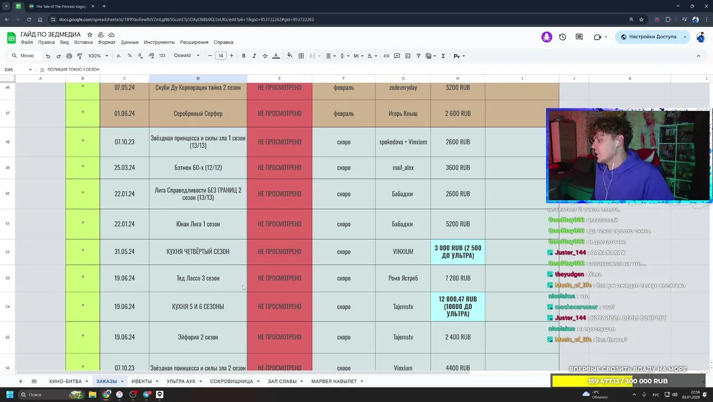The width and height of the screenshot is (713, 402).
Task: Create a filter with funnel icon
Action: click(418, 56)
